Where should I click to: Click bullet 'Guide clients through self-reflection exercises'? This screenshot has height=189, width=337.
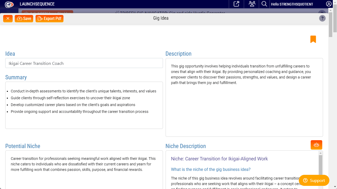[x=70, y=98]
